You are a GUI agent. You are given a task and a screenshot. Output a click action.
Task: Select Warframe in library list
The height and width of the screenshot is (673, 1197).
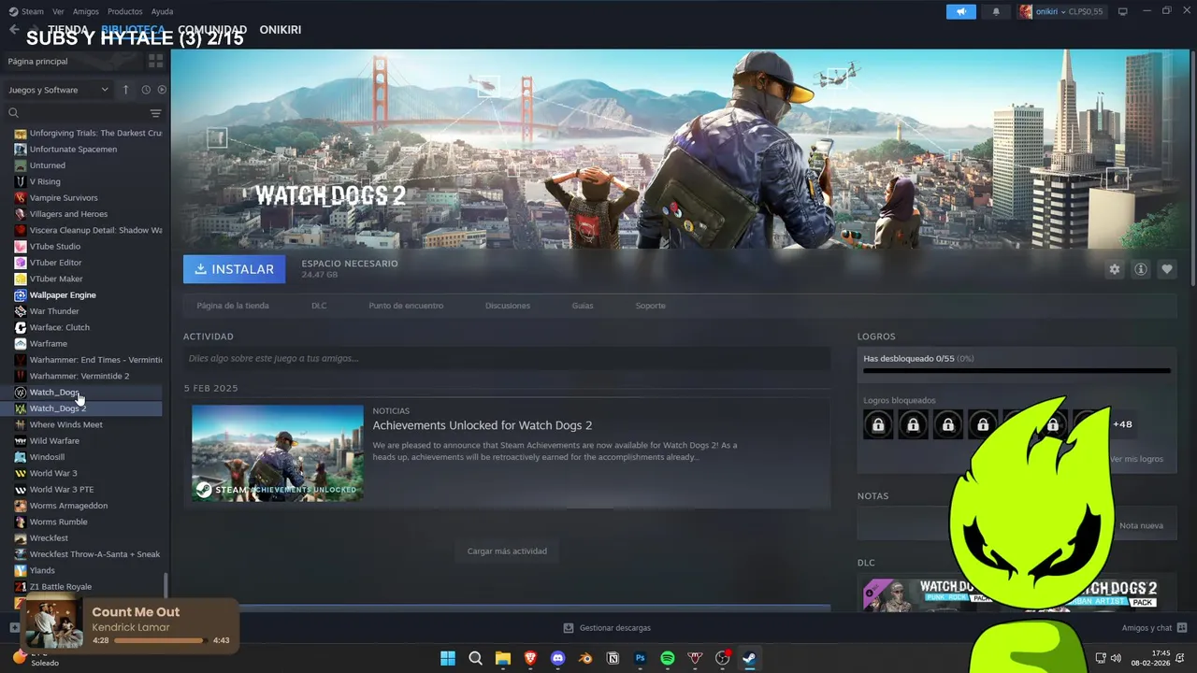(88, 344)
